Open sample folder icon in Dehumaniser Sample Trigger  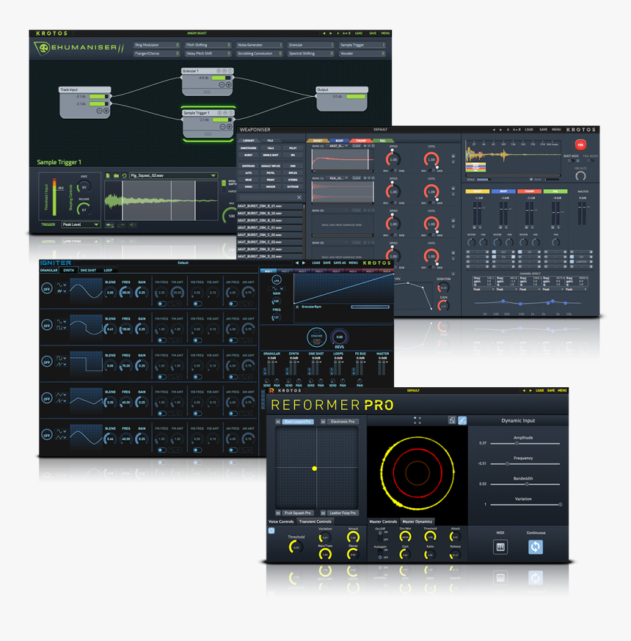point(116,175)
